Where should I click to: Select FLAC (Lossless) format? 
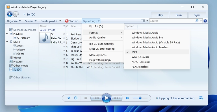click(157, 67)
